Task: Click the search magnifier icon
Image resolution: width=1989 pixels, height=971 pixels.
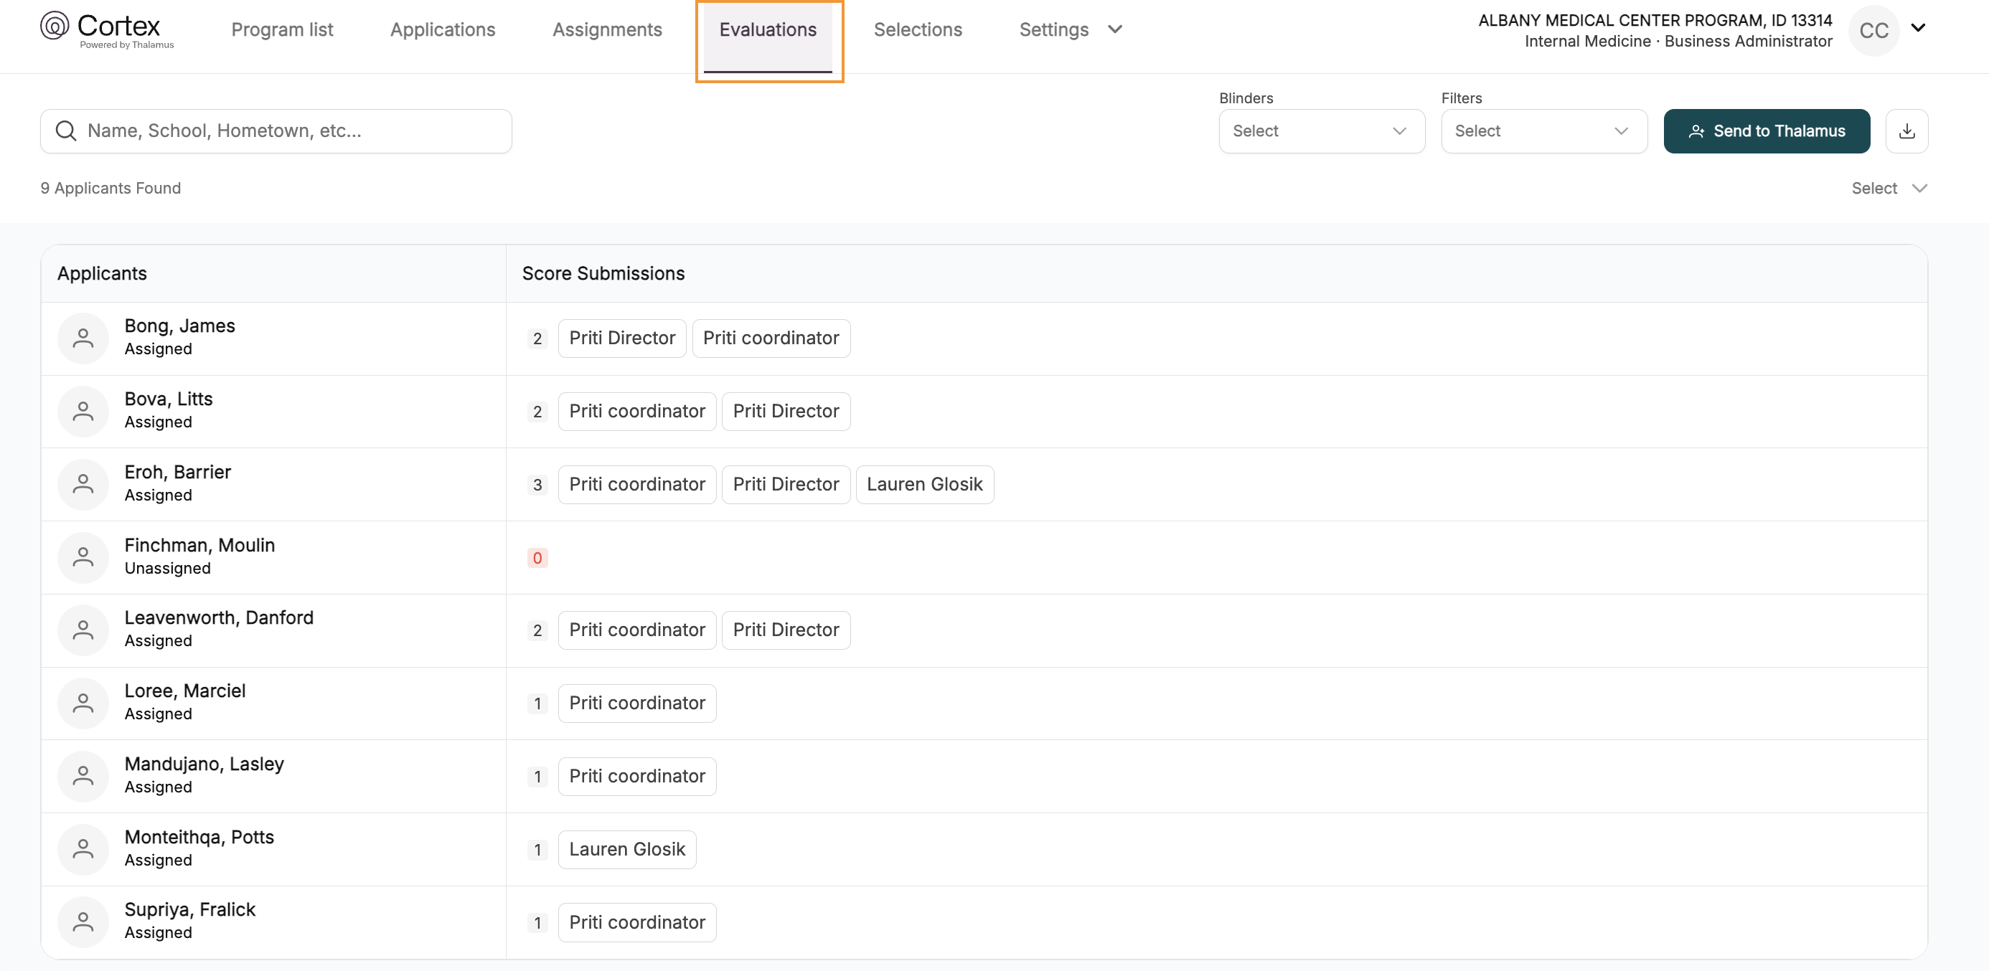Action: [x=67, y=131]
